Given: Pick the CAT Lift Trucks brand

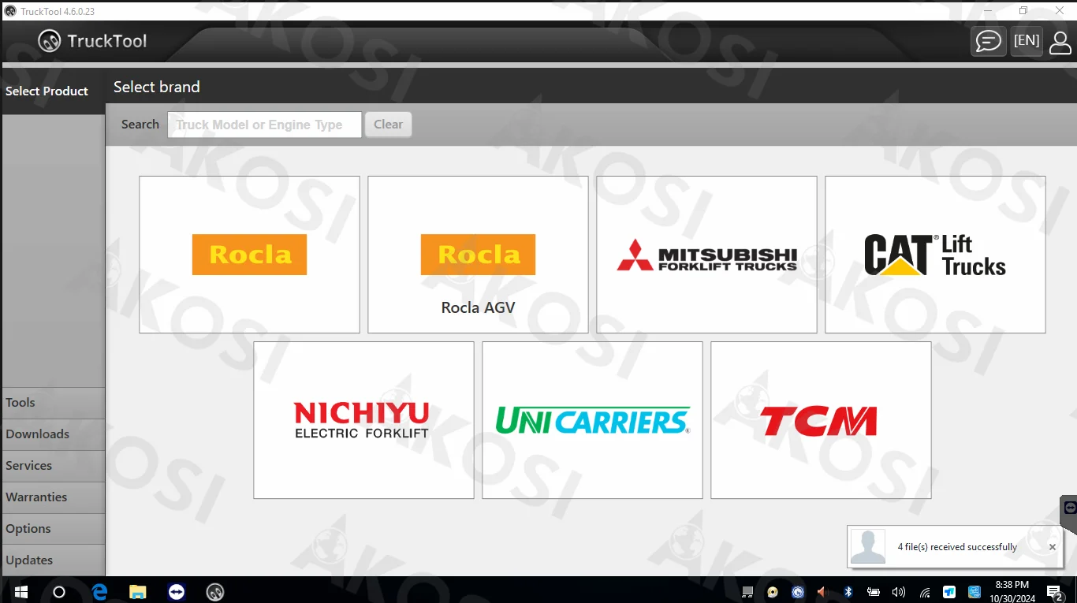Looking at the screenshot, I should pyautogui.click(x=935, y=255).
